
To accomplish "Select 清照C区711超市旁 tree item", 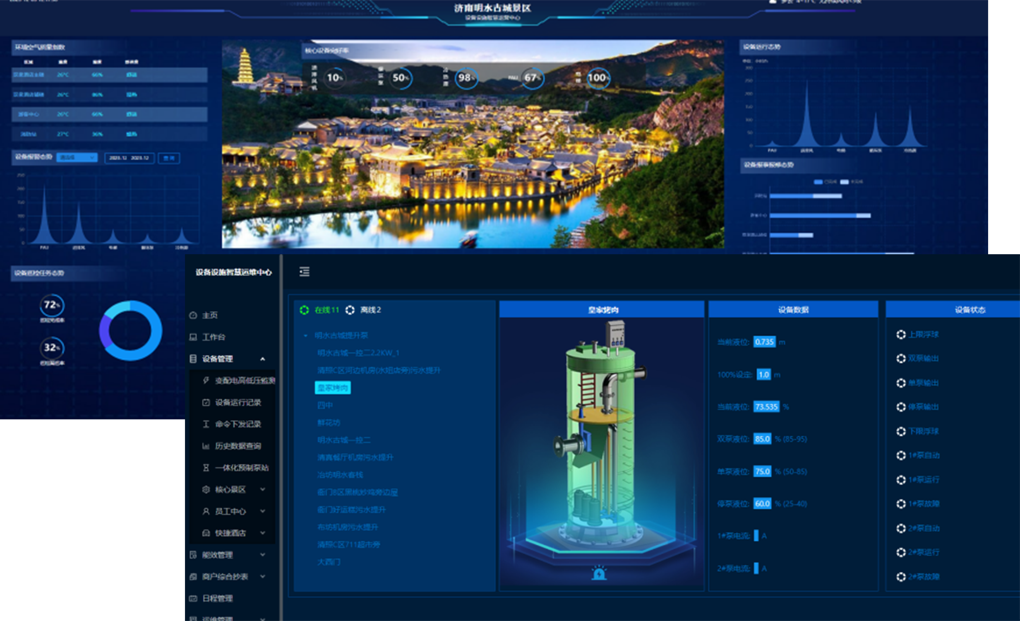I will point(348,544).
